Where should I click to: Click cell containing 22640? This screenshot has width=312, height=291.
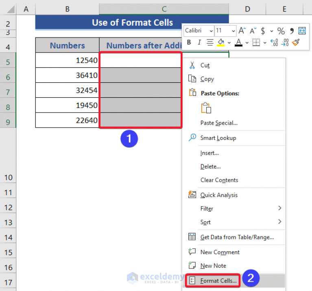(x=67, y=120)
